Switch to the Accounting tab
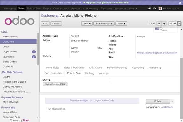The height and width of the screenshot is (122, 183). 138,68
